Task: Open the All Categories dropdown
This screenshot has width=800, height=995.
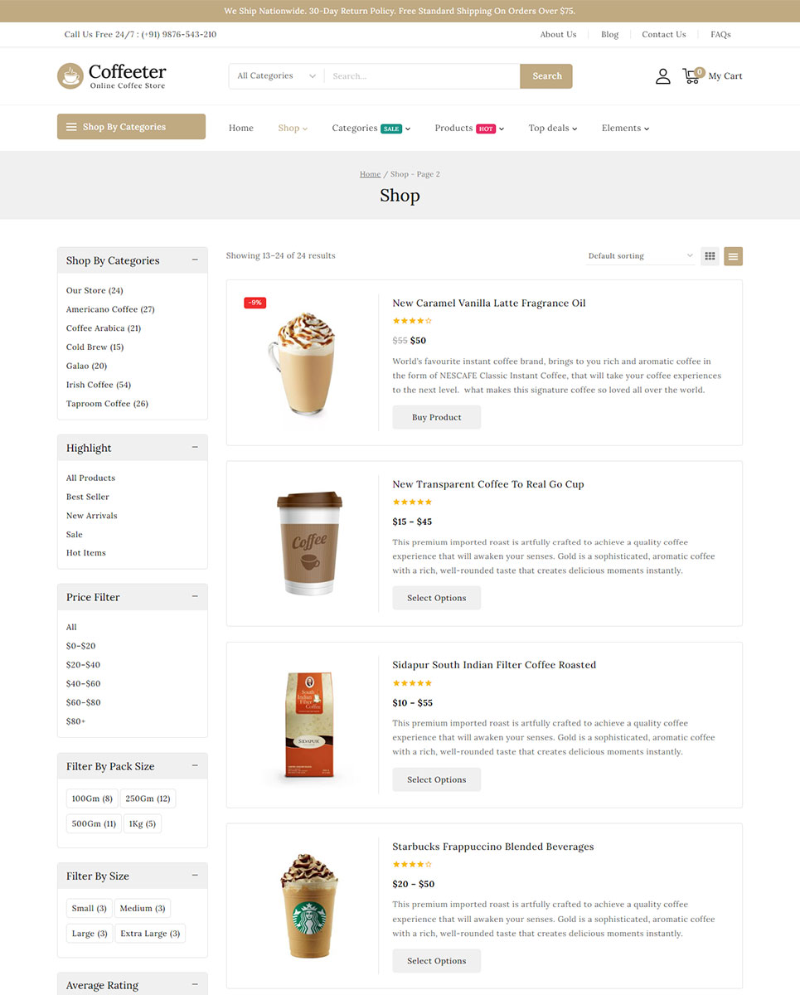Action: click(276, 76)
